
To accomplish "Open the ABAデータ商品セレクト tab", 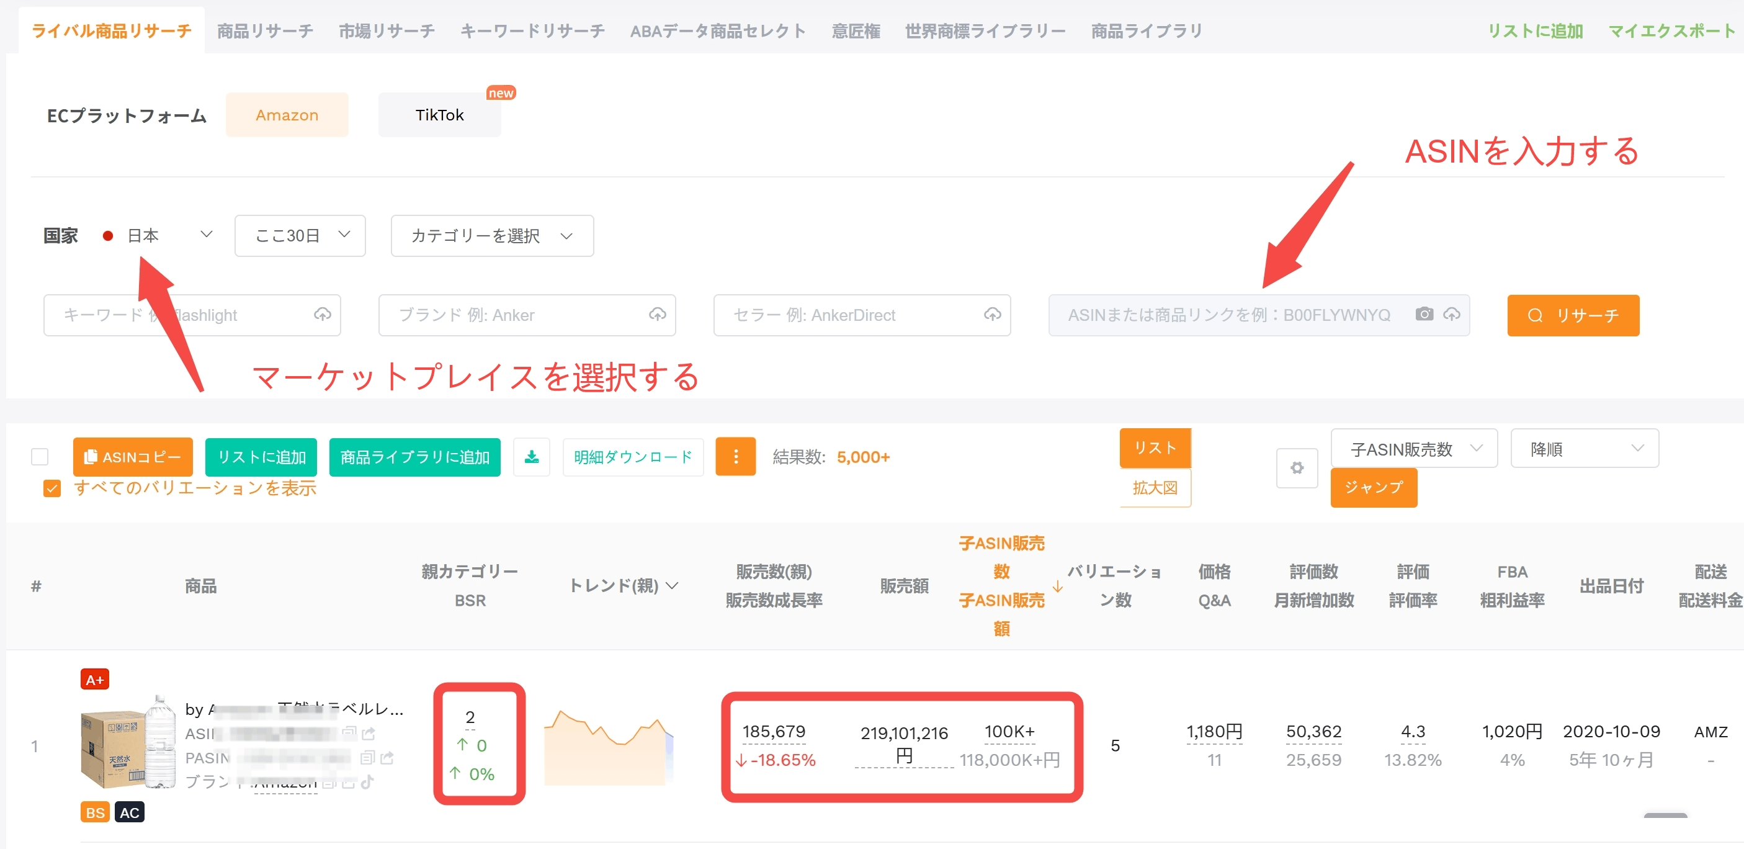I will [718, 31].
